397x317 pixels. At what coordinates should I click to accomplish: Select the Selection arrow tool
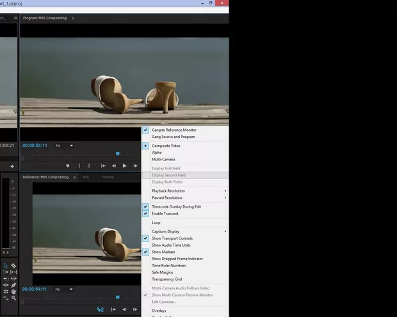(x=6, y=265)
